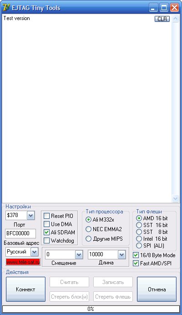Open the $378 port dropdown
This screenshot has width=182, height=315.
click(x=30, y=216)
